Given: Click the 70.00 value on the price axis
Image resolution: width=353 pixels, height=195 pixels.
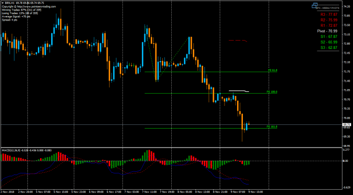Looking at the screenshot, I should tap(346, 118).
